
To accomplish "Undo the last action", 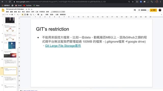I will pyautogui.click(x=7, y=15).
